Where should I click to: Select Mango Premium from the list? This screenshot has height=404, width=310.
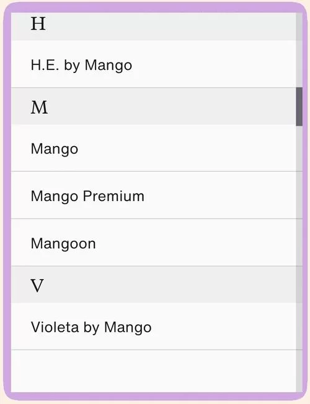tap(153, 195)
